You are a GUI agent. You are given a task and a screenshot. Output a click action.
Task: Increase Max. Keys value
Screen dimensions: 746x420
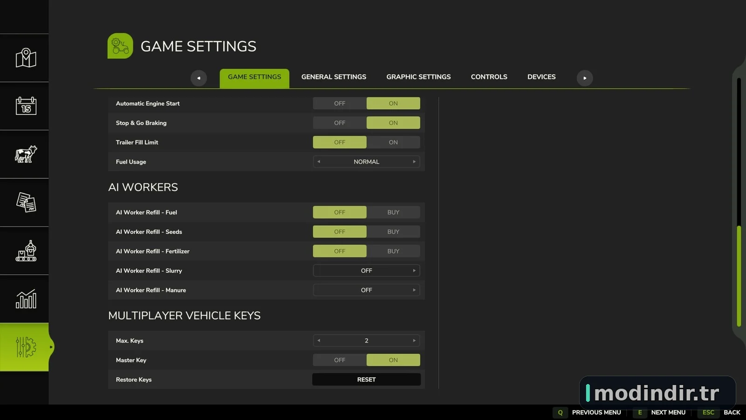click(x=414, y=341)
